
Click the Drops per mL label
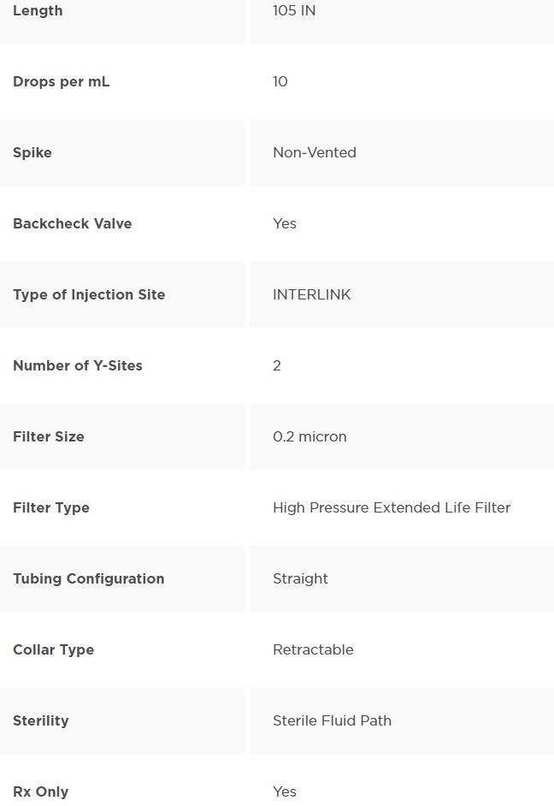61,82
